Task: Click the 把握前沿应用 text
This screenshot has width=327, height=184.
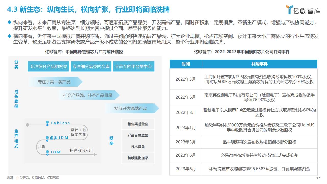Action: click(x=81, y=150)
